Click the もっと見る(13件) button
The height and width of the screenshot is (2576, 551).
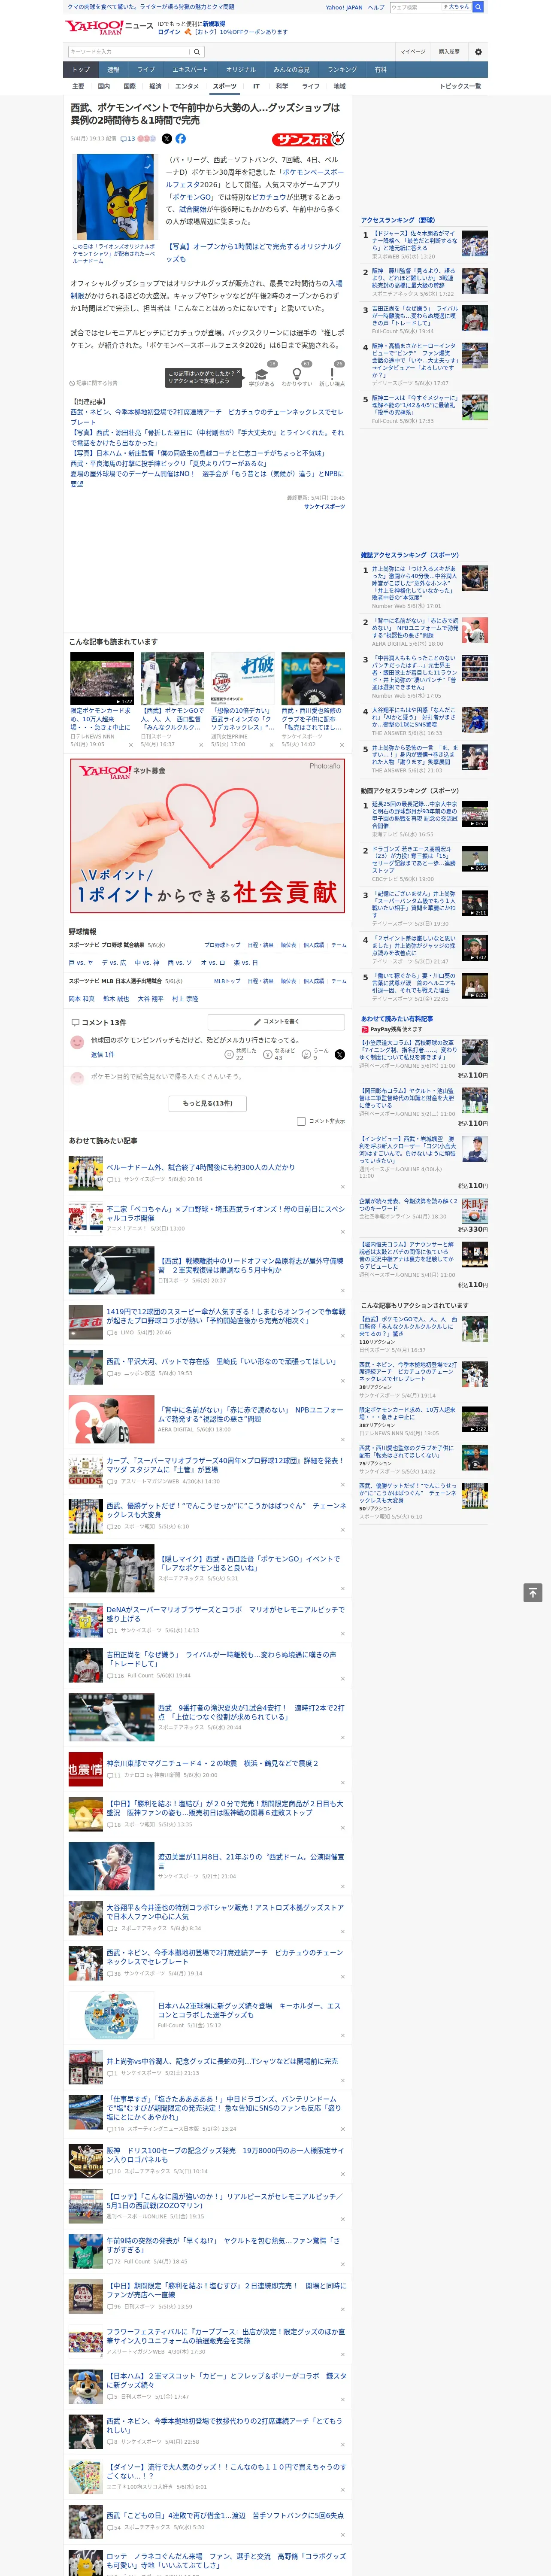point(208,1103)
